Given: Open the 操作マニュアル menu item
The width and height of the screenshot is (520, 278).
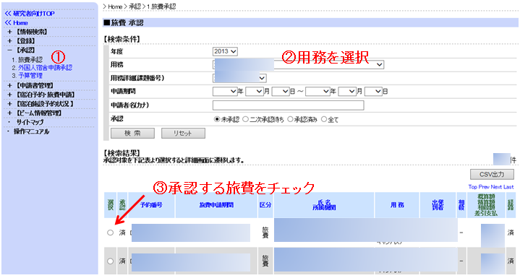Looking at the screenshot, I should (31, 131).
